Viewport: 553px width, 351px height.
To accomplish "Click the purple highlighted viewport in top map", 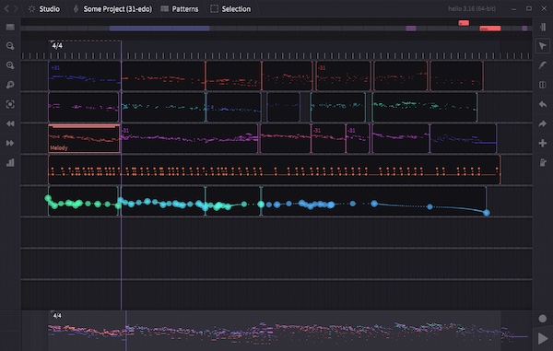I will [159, 29].
